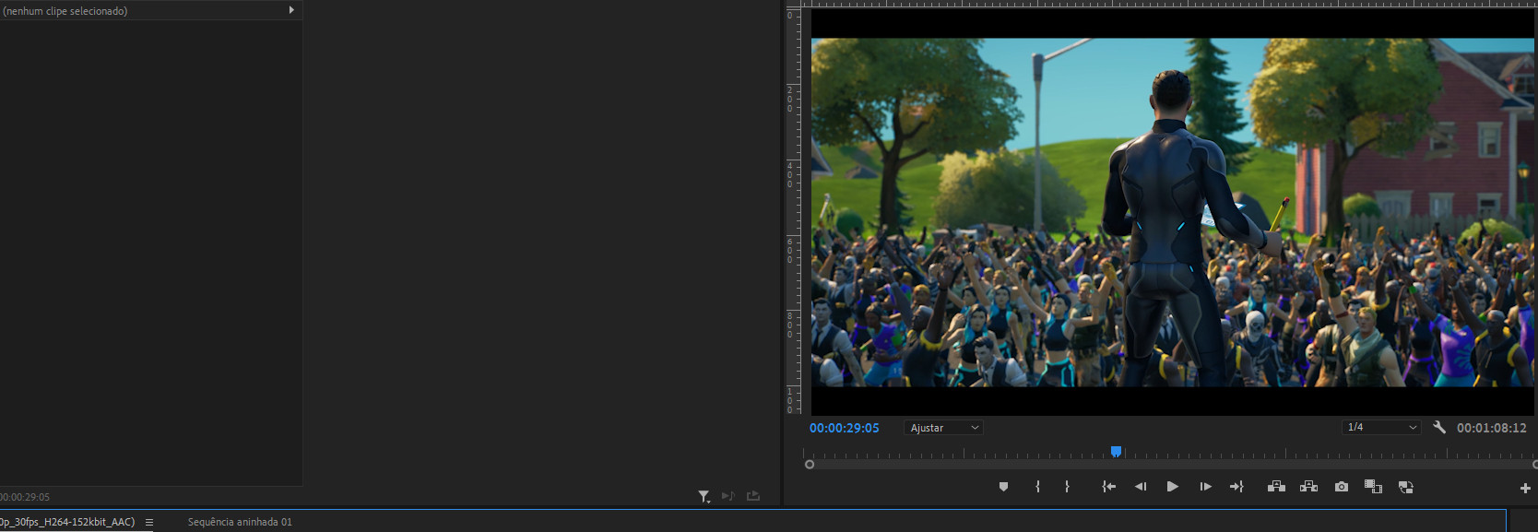Open the Ajustar zoom level dropdown
This screenshot has width=1538, height=532.
tap(944, 428)
